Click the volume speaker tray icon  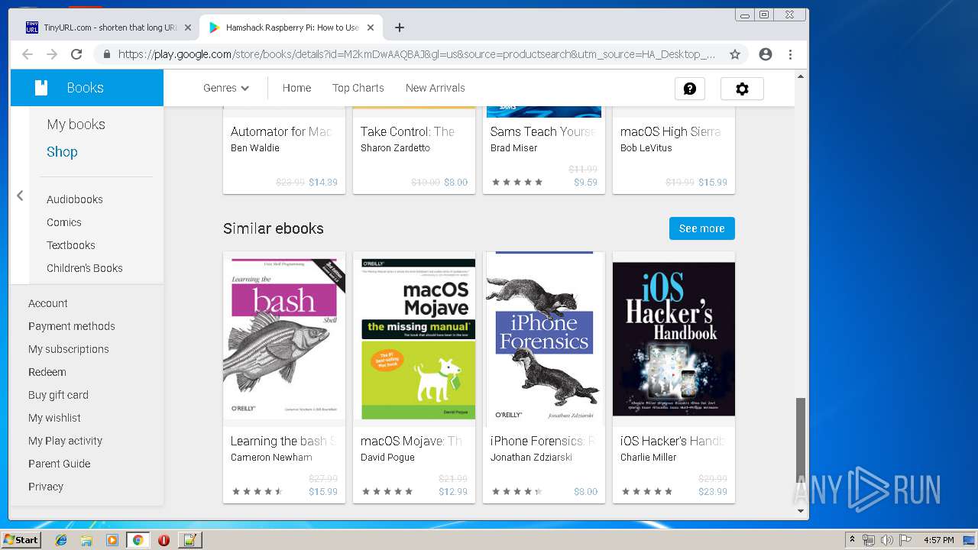tap(886, 540)
